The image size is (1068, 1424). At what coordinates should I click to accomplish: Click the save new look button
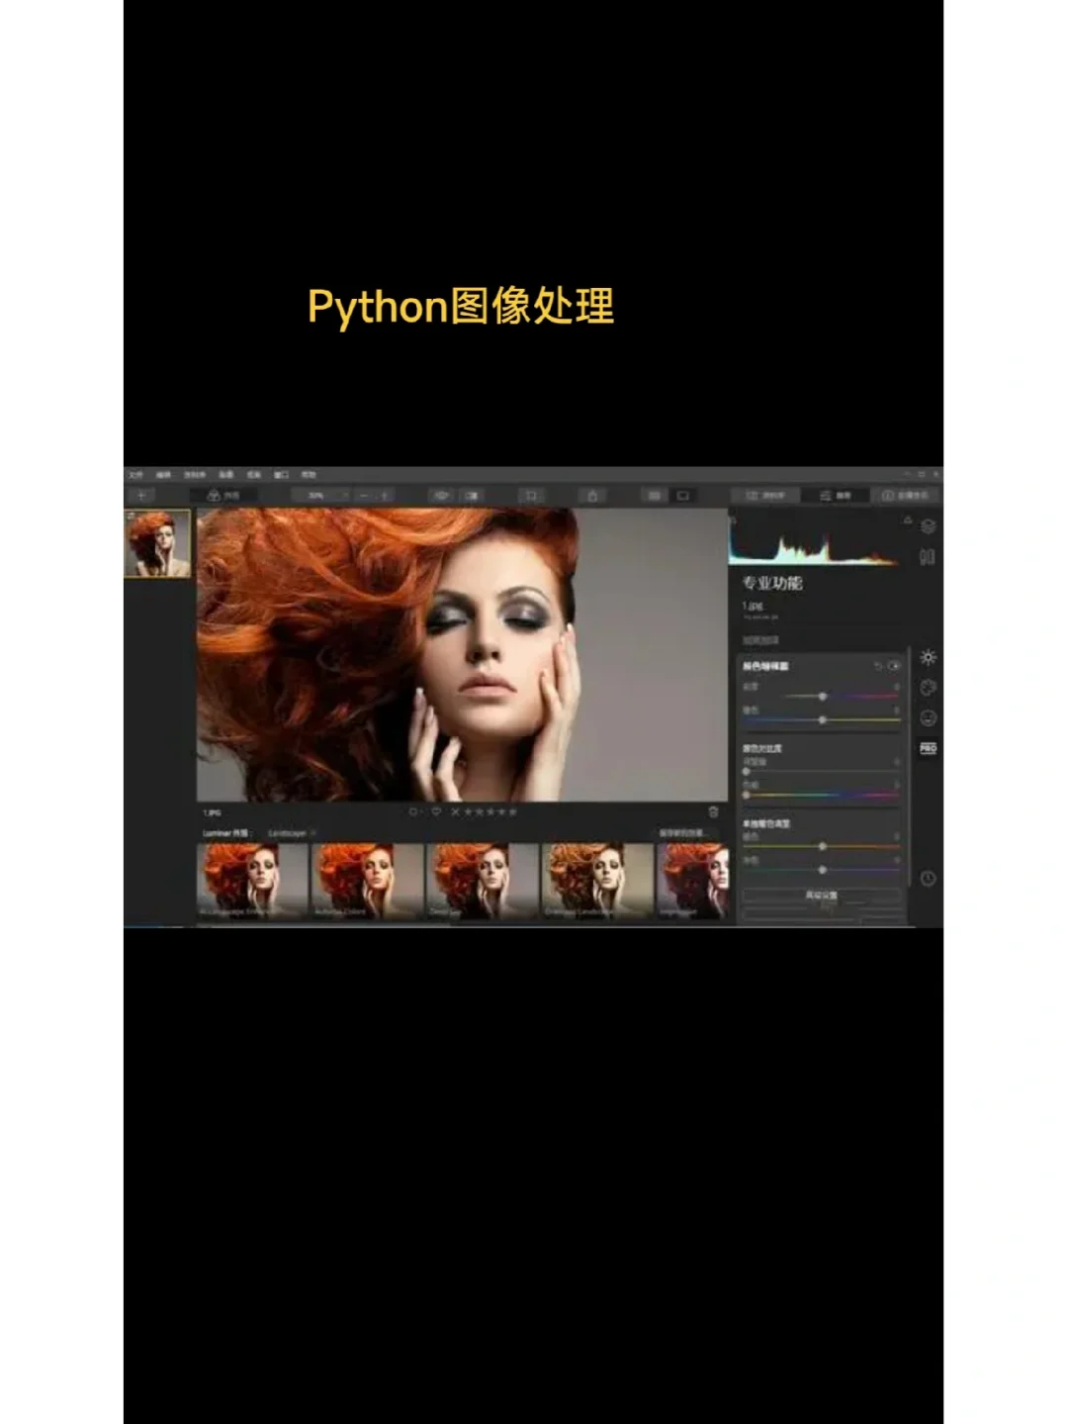(684, 833)
